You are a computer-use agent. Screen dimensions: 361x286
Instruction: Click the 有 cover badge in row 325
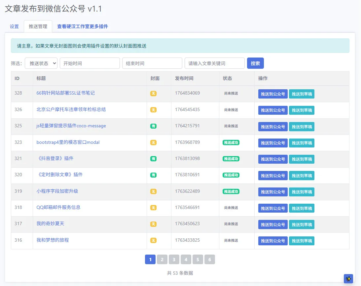(x=153, y=126)
